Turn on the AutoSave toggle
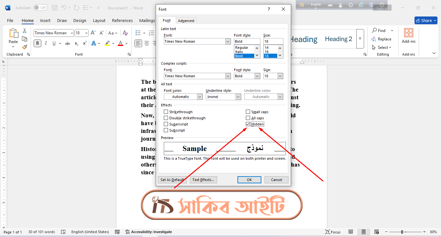The image size is (441, 237). point(40,8)
